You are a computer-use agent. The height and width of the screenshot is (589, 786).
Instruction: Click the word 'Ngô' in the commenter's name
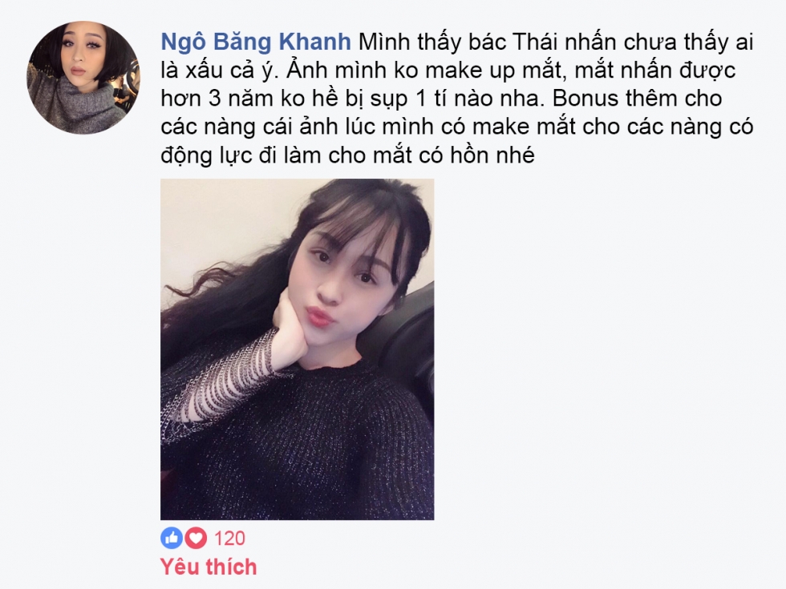[x=184, y=42]
